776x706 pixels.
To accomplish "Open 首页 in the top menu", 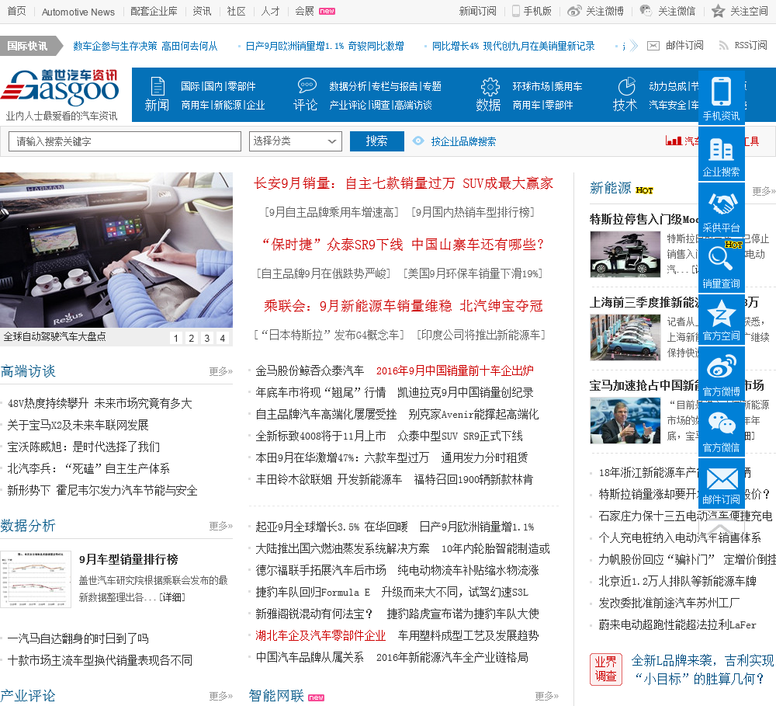I will [x=17, y=11].
